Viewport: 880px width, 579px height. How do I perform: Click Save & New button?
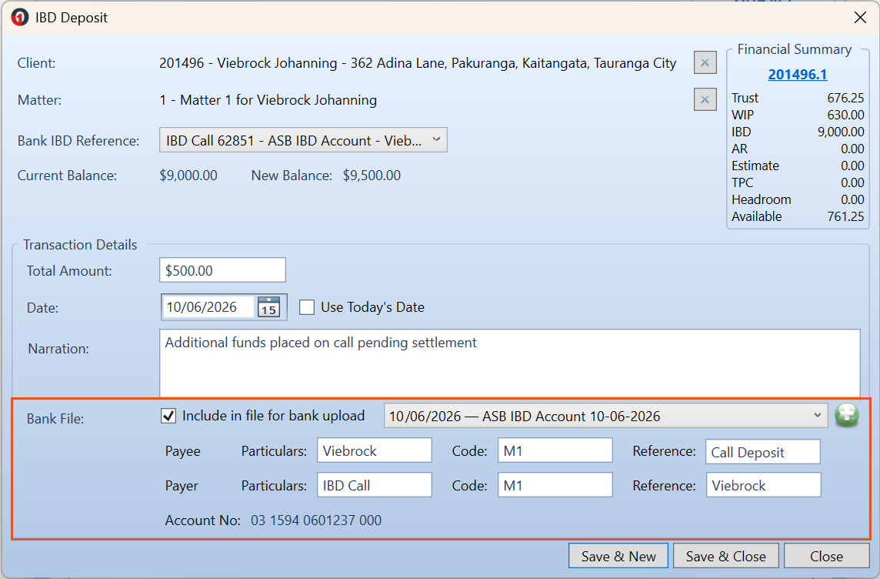click(x=618, y=556)
